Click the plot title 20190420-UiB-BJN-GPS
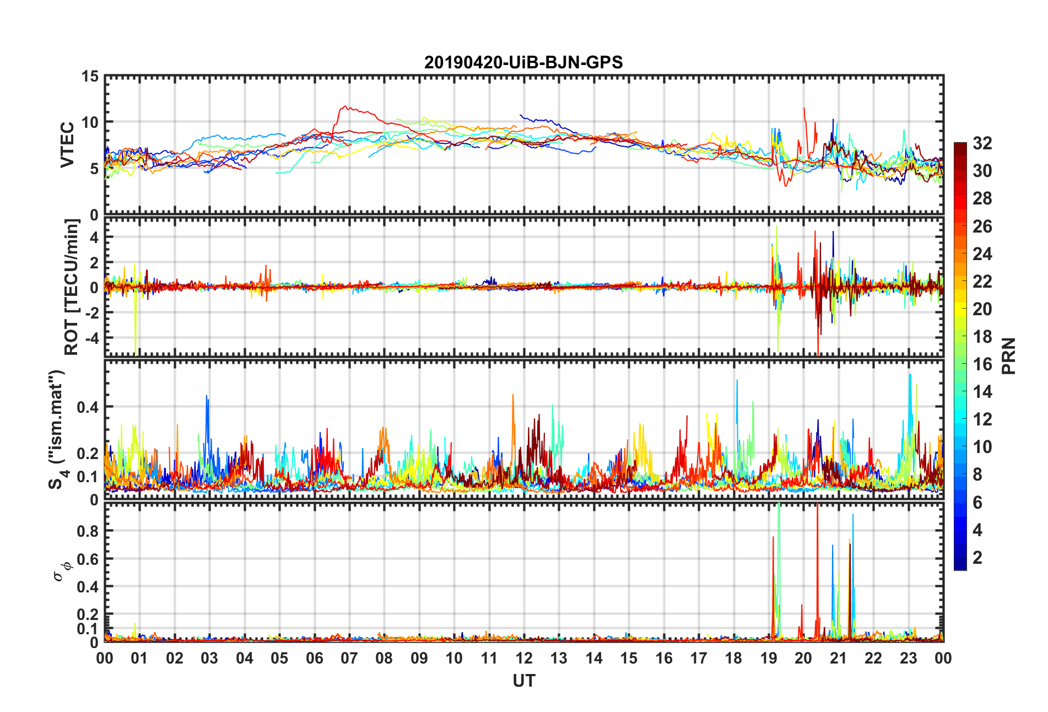This screenshot has width=1048, height=712. pyautogui.click(x=523, y=62)
